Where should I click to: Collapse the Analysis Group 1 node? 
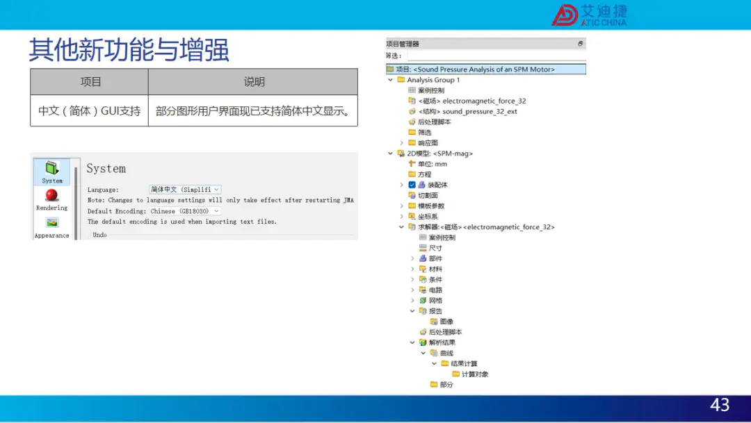[390, 80]
